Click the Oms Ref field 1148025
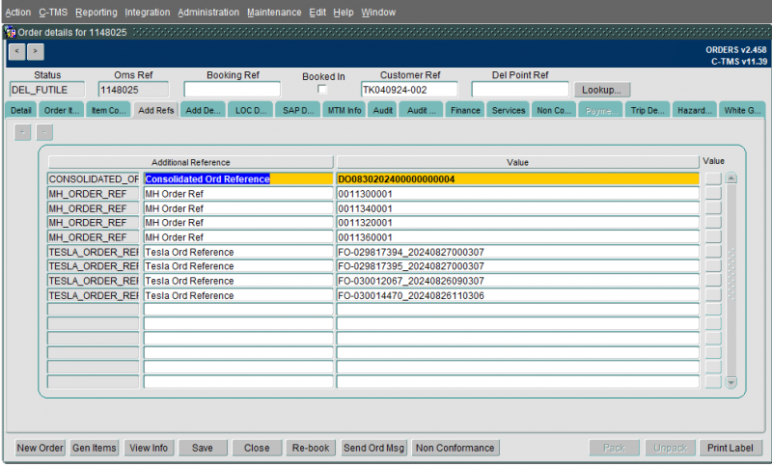The height and width of the screenshot is (466, 772). 133,90
